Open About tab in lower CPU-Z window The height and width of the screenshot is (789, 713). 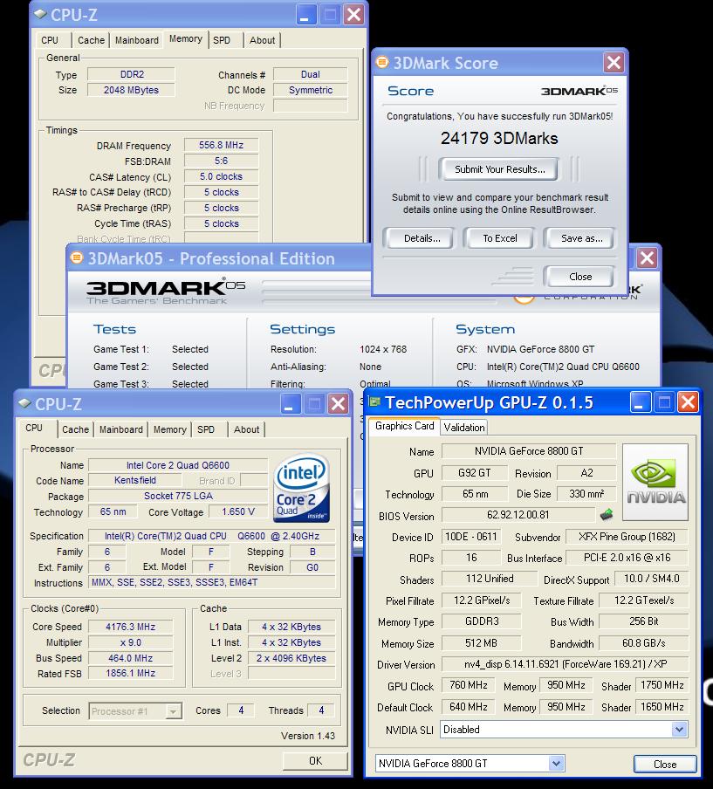pyautogui.click(x=247, y=429)
